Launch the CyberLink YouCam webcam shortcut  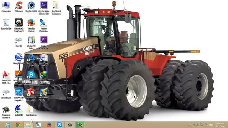point(19,25)
